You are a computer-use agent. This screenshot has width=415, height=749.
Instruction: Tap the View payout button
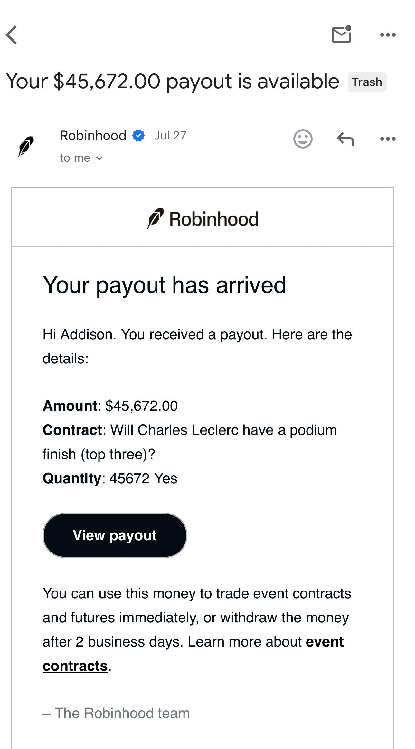point(115,535)
